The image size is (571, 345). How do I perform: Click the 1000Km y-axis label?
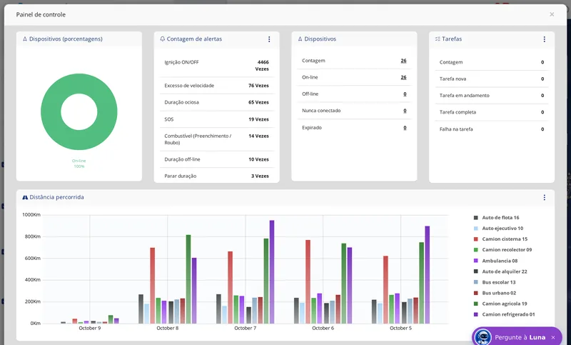tap(31, 215)
